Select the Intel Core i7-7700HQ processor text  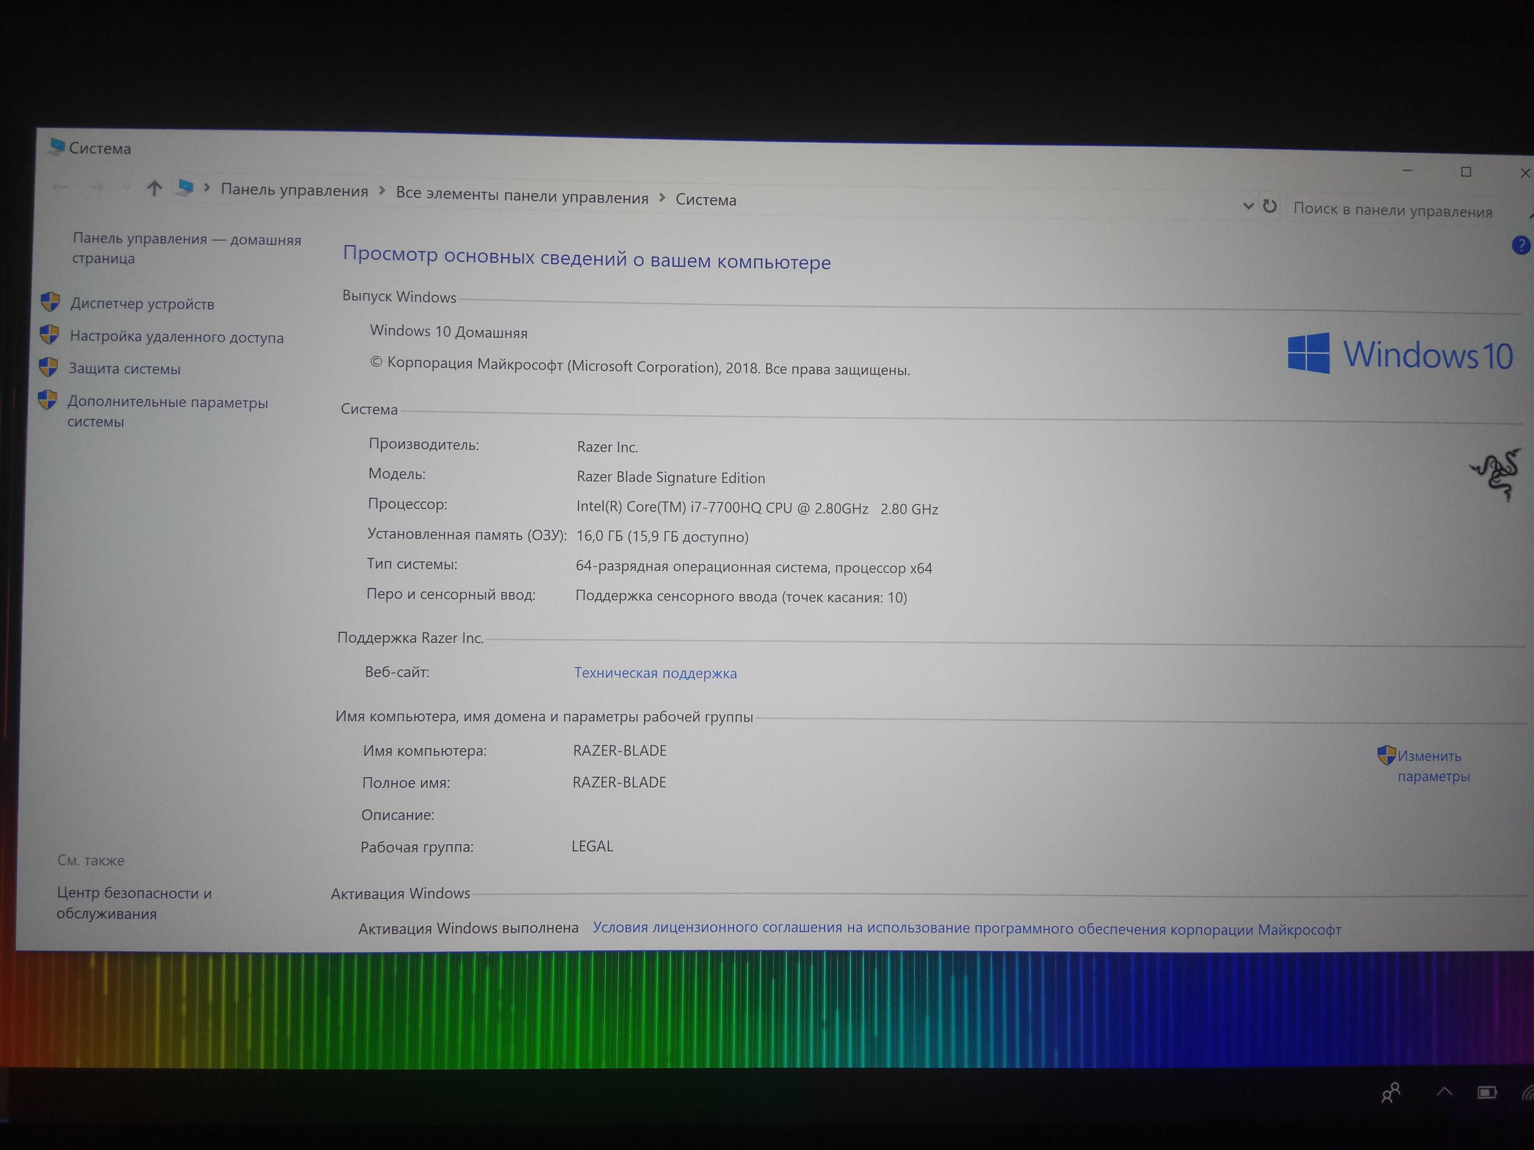click(757, 508)
